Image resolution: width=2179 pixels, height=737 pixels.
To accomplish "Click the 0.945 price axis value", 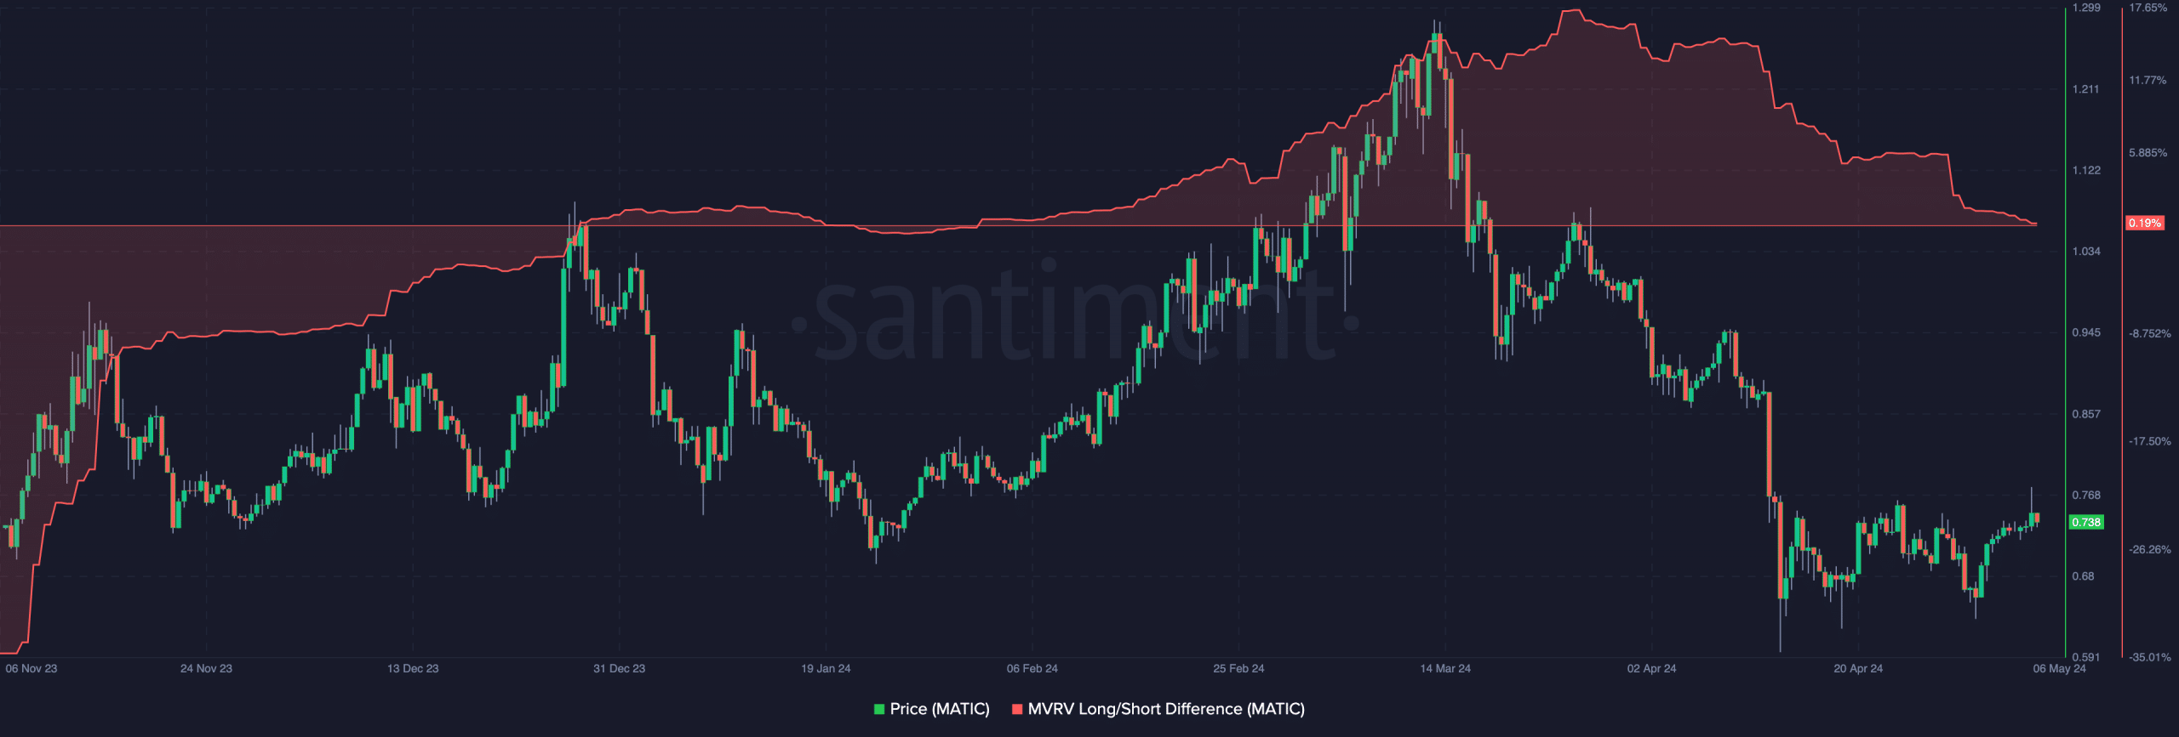I will [x=2086, y=332].
